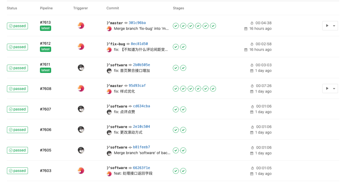Click the latest badge under pipeline #7612
This screenshot has height=185, width=347.
coord(45,49)
